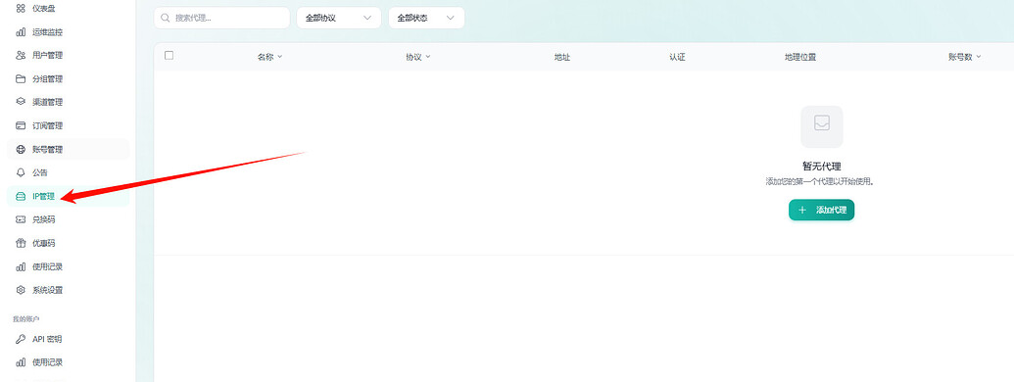Select the 优惠码 gift icon

tap(21, 243)
